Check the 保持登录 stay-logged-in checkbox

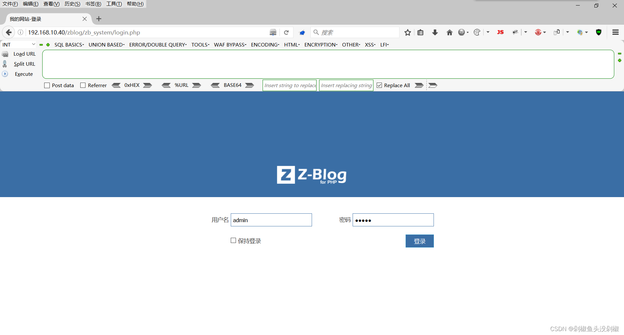click(233, 240)
